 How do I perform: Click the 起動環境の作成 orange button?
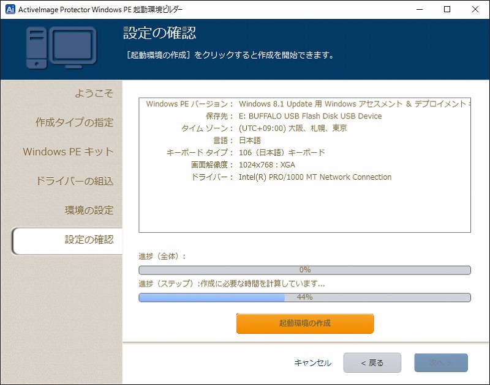click(x=304, y=323)
